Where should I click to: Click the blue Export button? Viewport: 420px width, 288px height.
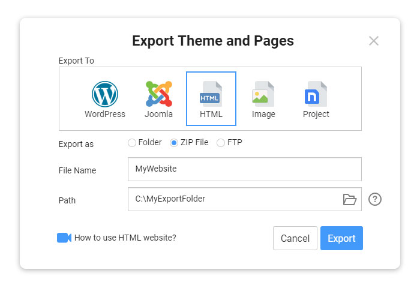coord(341,238)
